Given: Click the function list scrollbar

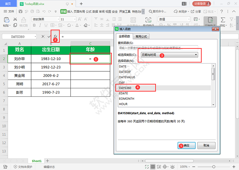Looking at the screenshot, I should [213, 74].
